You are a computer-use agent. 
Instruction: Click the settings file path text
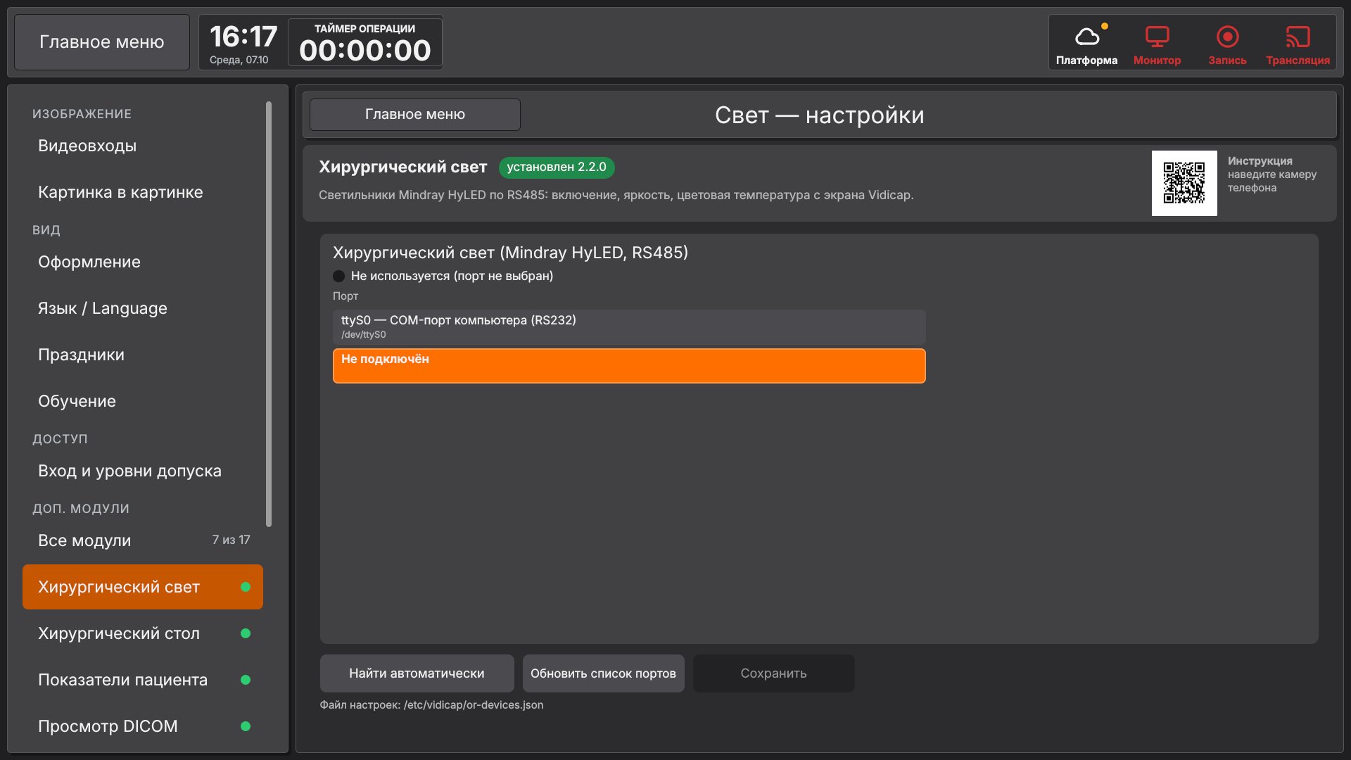431,705
